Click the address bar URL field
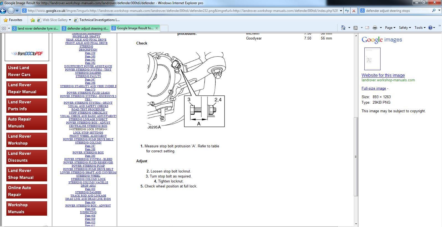The image size is (442, 227). pos(182,11)
